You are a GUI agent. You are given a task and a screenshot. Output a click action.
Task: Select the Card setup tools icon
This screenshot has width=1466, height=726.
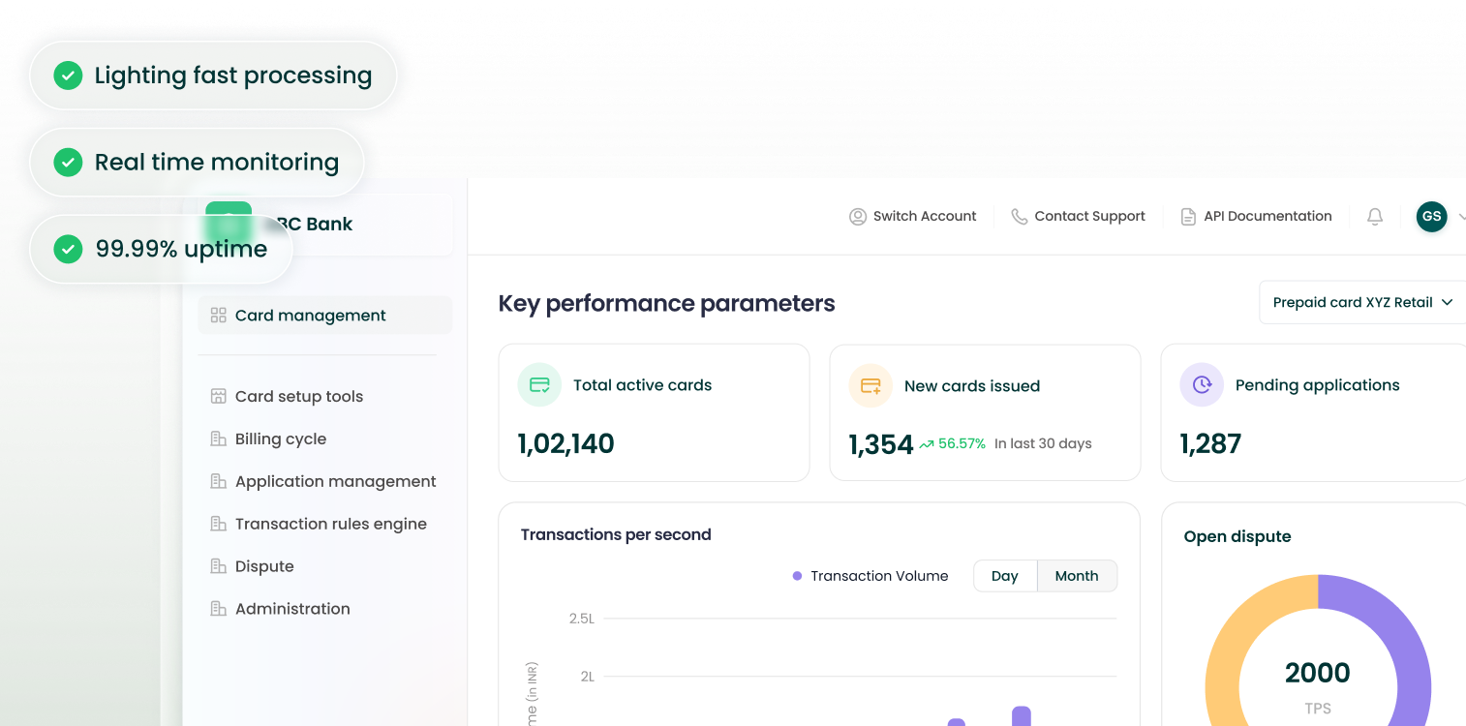coord(217,396)
